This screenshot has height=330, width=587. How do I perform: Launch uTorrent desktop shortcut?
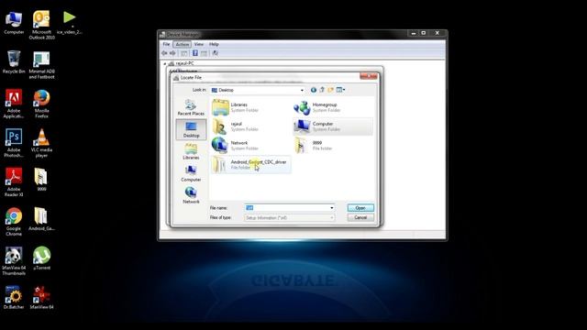[41, 258]
